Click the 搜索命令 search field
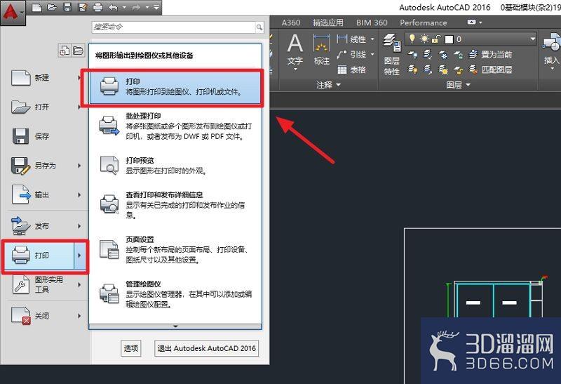 tap(173, 27)
